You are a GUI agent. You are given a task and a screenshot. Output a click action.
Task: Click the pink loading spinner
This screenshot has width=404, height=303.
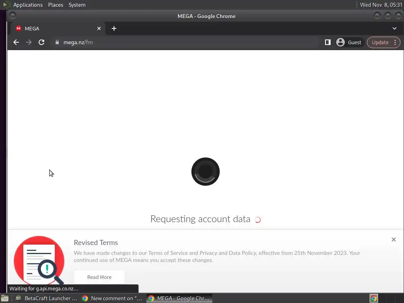pyautogui.click(x=258, y=219)
